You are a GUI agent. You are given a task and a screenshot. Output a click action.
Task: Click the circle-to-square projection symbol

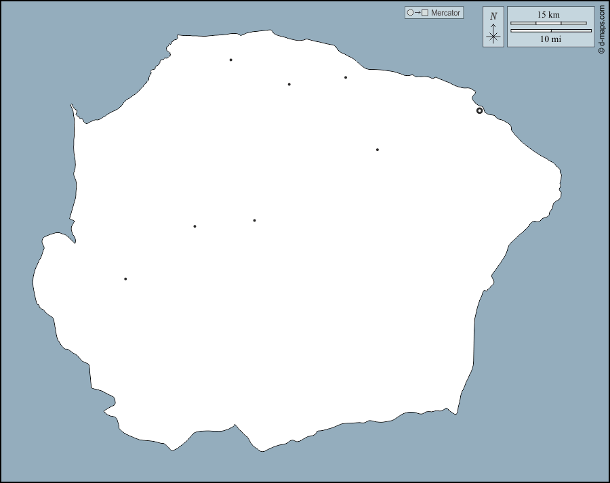(417, 13)
